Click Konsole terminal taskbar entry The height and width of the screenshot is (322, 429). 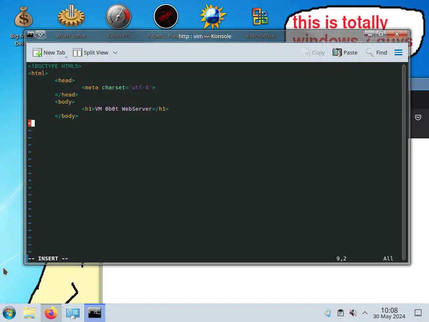point(94,313)
